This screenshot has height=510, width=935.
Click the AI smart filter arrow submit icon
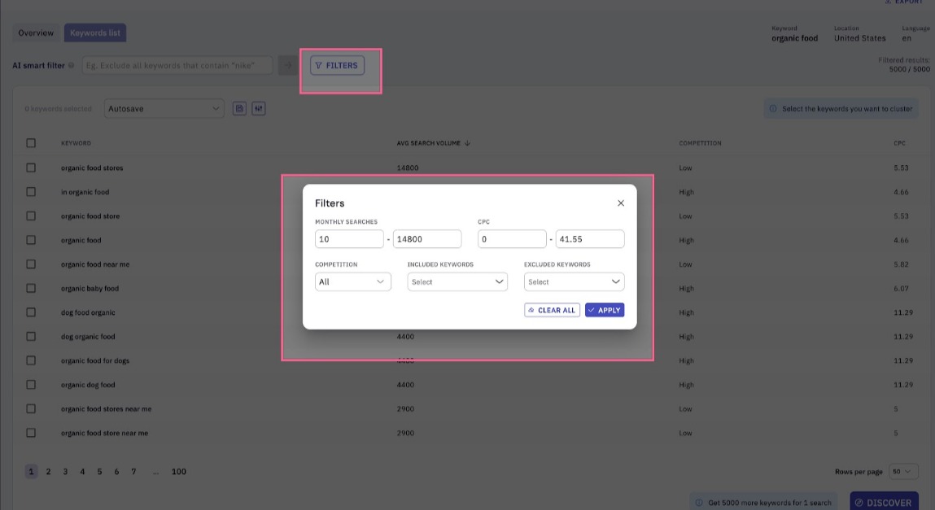[287, 66]
